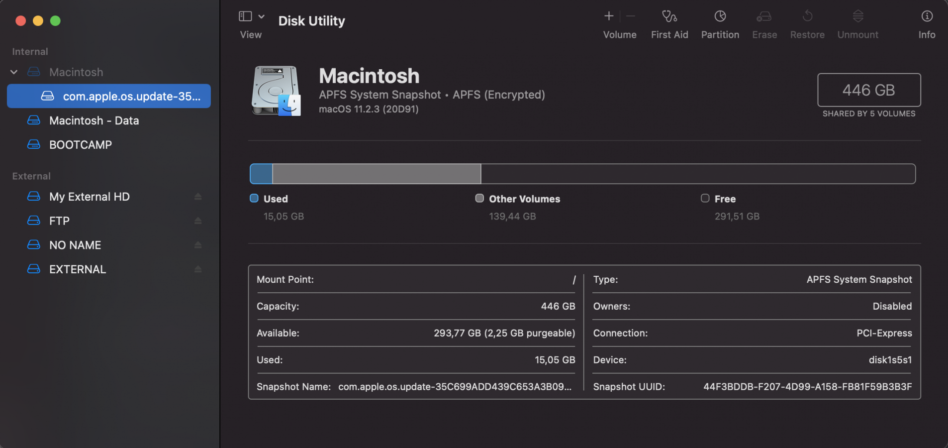Click the Restore arrow icon
The image size is (948, 448).
pos(807,16)
